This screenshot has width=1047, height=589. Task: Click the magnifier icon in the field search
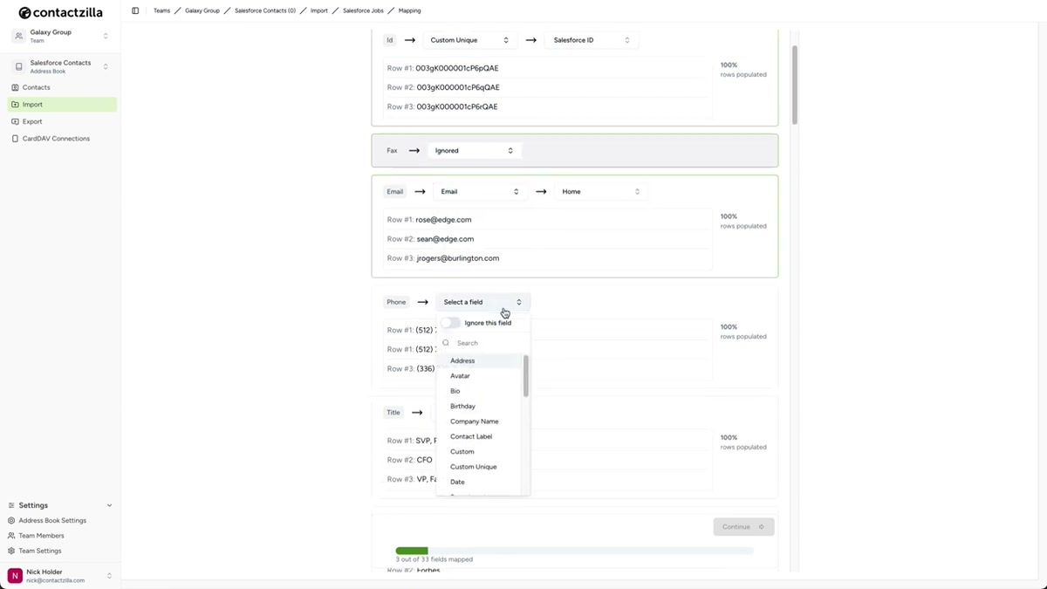click(x=446, y=343)
